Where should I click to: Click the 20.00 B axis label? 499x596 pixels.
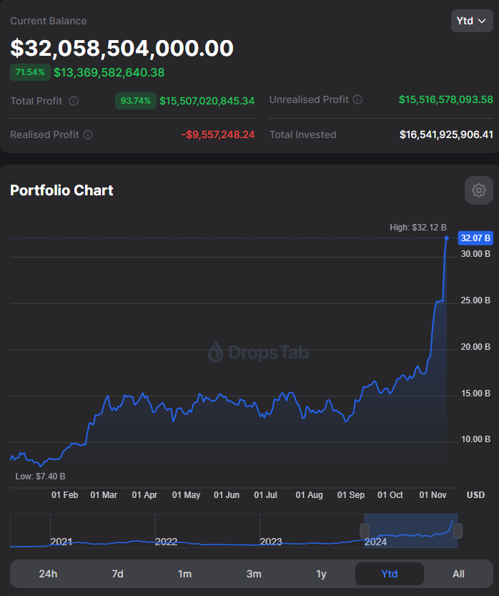[475, 346]
